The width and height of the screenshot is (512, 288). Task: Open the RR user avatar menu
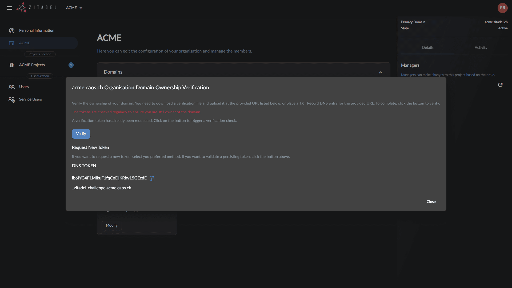point(502,8)
